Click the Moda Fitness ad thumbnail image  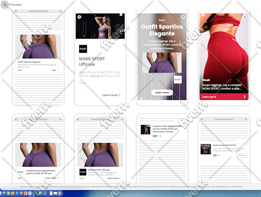[206, 149]
